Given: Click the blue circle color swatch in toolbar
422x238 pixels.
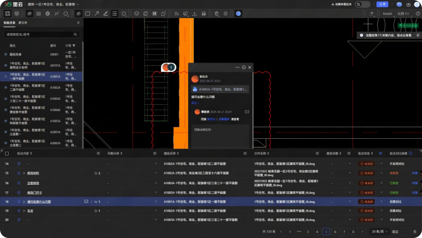Looking at the screenshot, I should tap(238, 13).
